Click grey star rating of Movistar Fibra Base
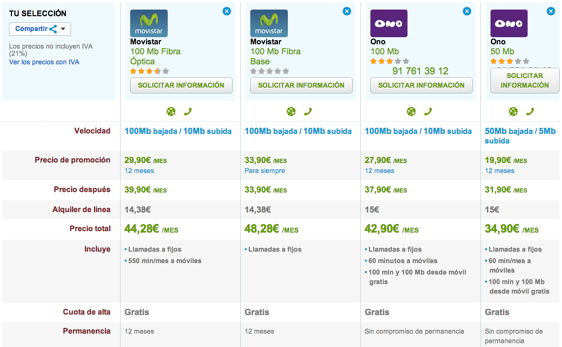This screenshot has height=347, width=562. pyautogui.click(x=269, y=71)
